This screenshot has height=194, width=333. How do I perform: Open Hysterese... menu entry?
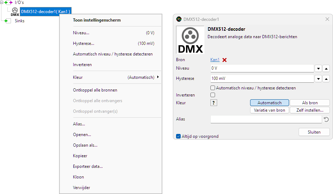(111, 43)
